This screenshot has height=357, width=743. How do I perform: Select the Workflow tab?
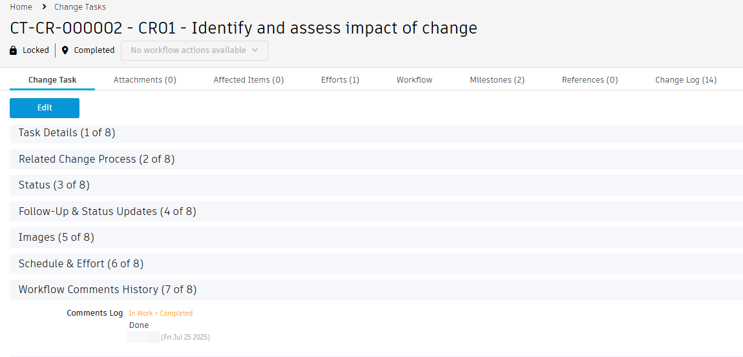(x=414, y=80)
